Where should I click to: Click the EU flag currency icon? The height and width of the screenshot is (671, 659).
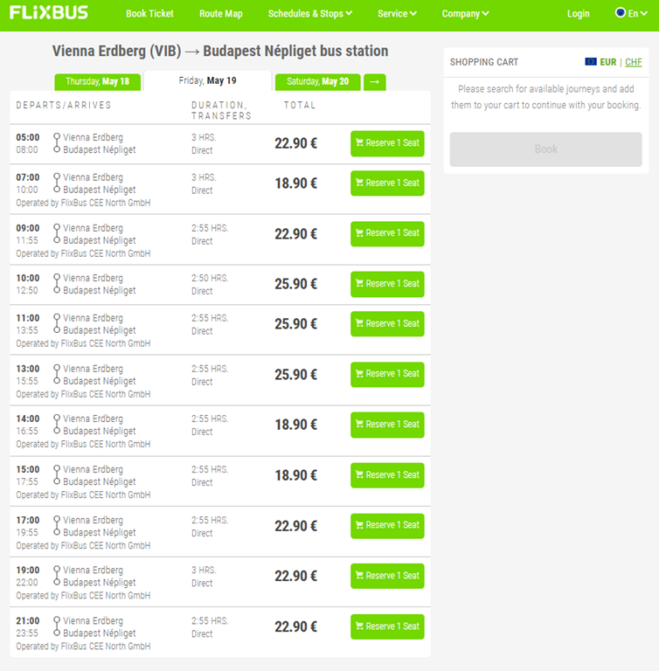tap(591, 62)
